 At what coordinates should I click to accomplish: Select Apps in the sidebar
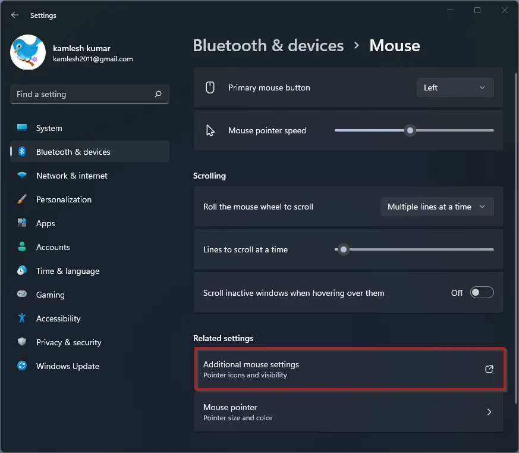point(46,223)
